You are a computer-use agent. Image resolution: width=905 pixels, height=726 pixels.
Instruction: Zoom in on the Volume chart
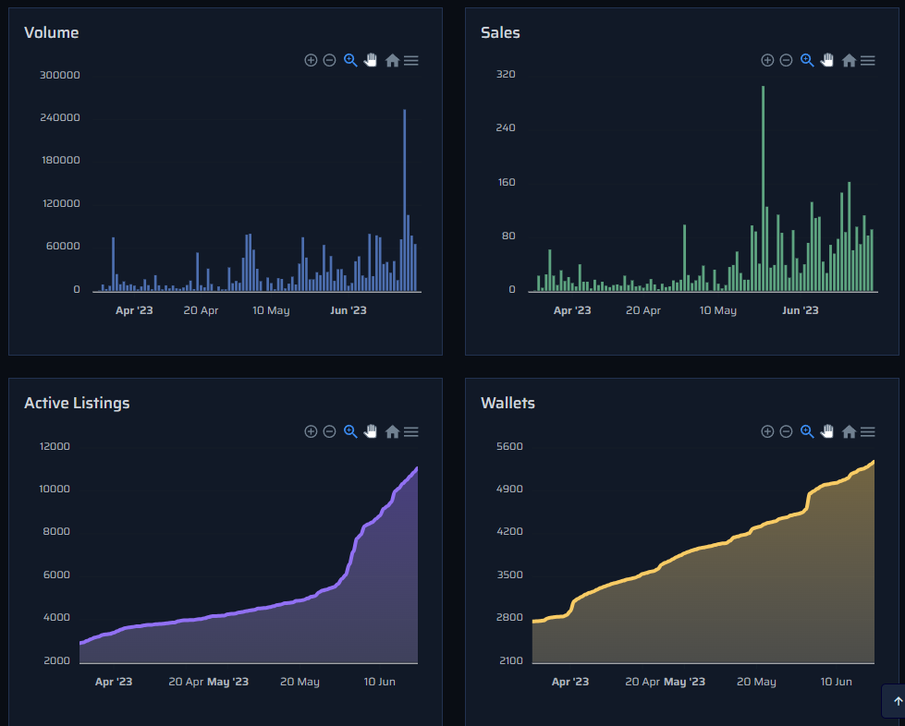pyautogui.click(x=311, y=60)
